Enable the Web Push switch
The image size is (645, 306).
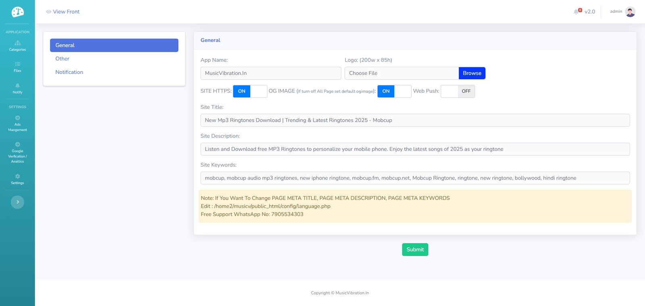point(458,91)
